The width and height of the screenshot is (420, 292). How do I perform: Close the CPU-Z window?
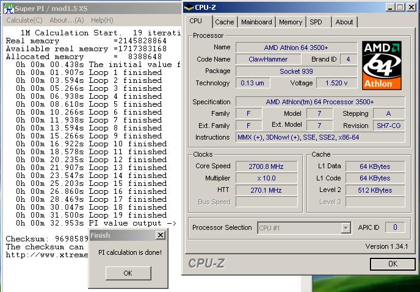click(x=411, y=7)
